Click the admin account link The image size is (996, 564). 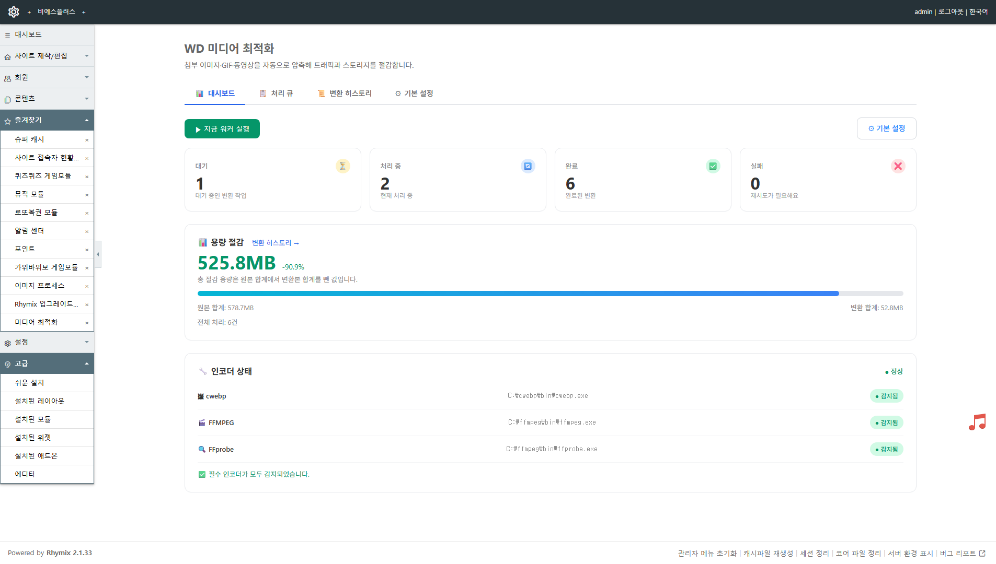(x=923, y=11)
